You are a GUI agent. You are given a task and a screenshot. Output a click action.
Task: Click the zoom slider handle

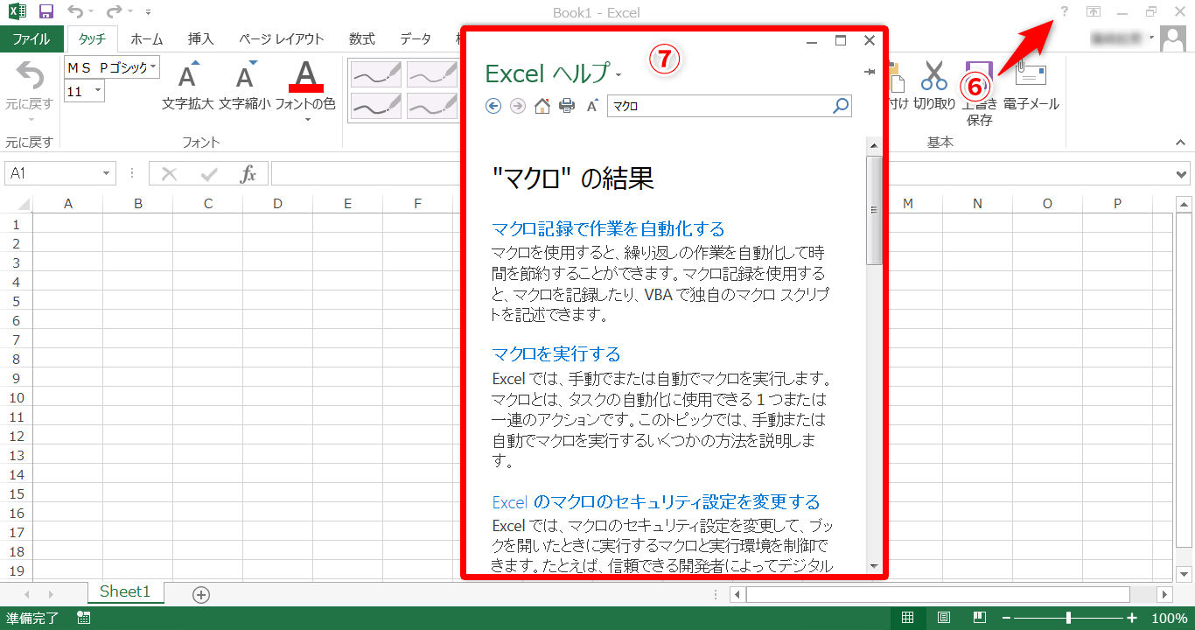(1069, 618)
